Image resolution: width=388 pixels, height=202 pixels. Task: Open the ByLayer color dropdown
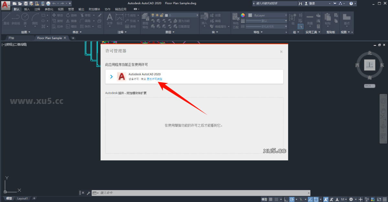286,15
